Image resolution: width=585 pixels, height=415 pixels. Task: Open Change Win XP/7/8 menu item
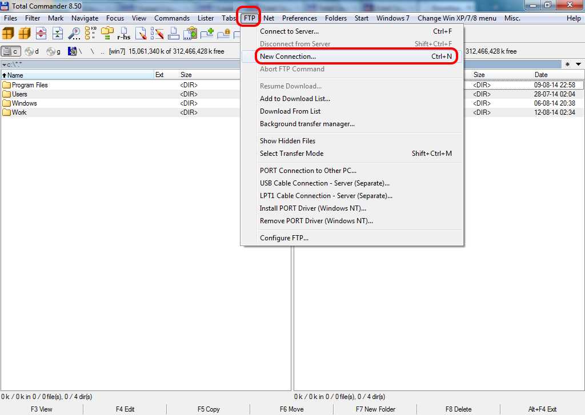456,18
